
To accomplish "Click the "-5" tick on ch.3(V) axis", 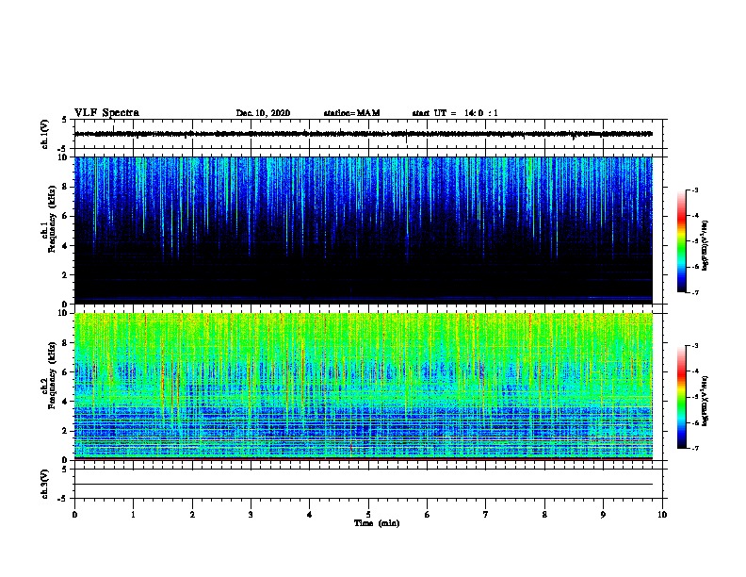I will 63,499.
